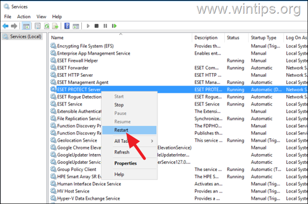Select ESET PROTECT Server service name
This screenshot has height=204, width=308.
click(x=79, y=90)
